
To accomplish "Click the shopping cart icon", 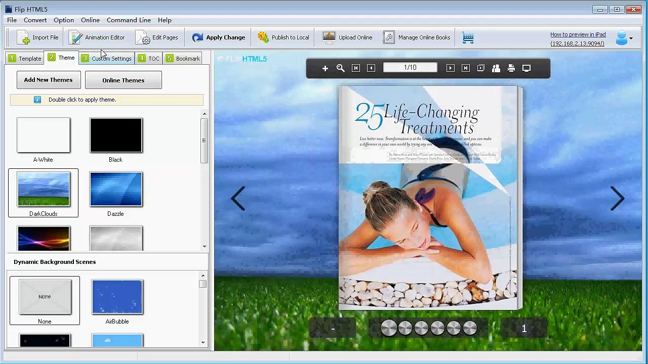I will 468,37.
